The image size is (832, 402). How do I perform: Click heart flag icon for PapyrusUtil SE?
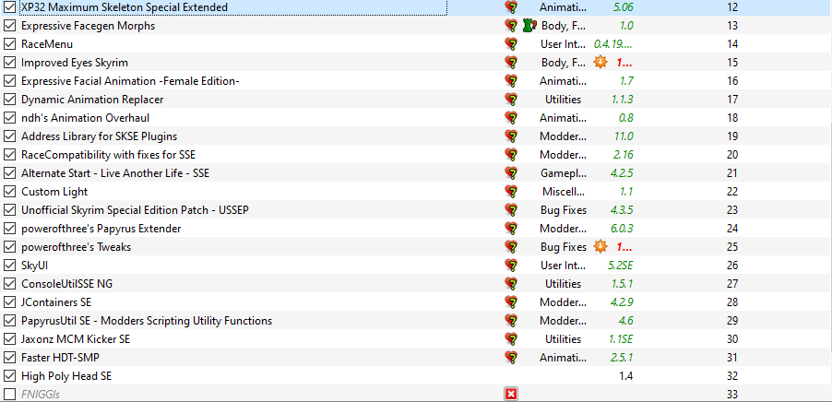point(511,320)
